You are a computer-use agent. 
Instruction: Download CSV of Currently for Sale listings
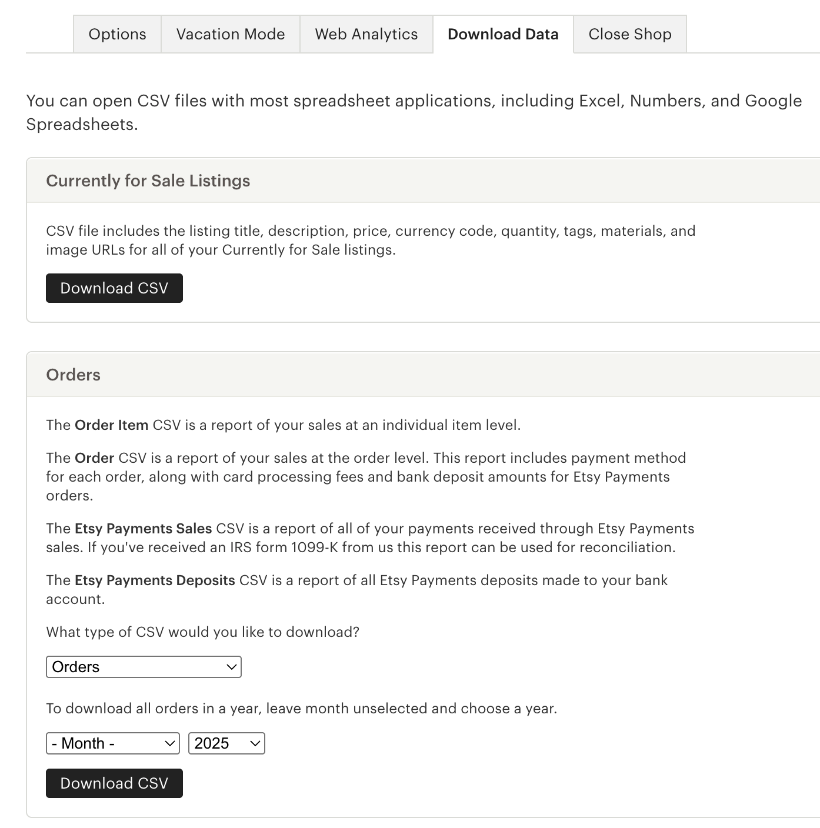(x=114, y=288)
